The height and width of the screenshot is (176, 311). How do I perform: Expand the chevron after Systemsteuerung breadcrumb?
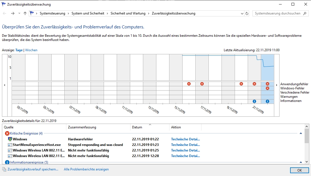click(68, 13)
